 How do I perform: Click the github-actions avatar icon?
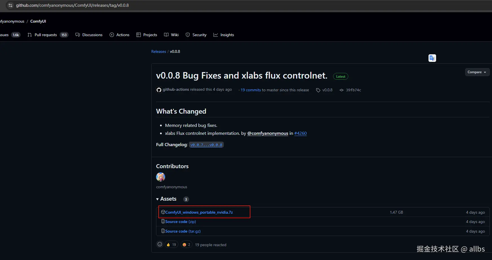tap(159, 90)
